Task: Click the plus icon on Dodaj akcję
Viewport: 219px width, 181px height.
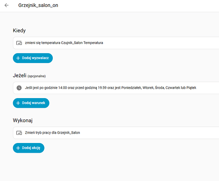Action: [x=18, y=148]
